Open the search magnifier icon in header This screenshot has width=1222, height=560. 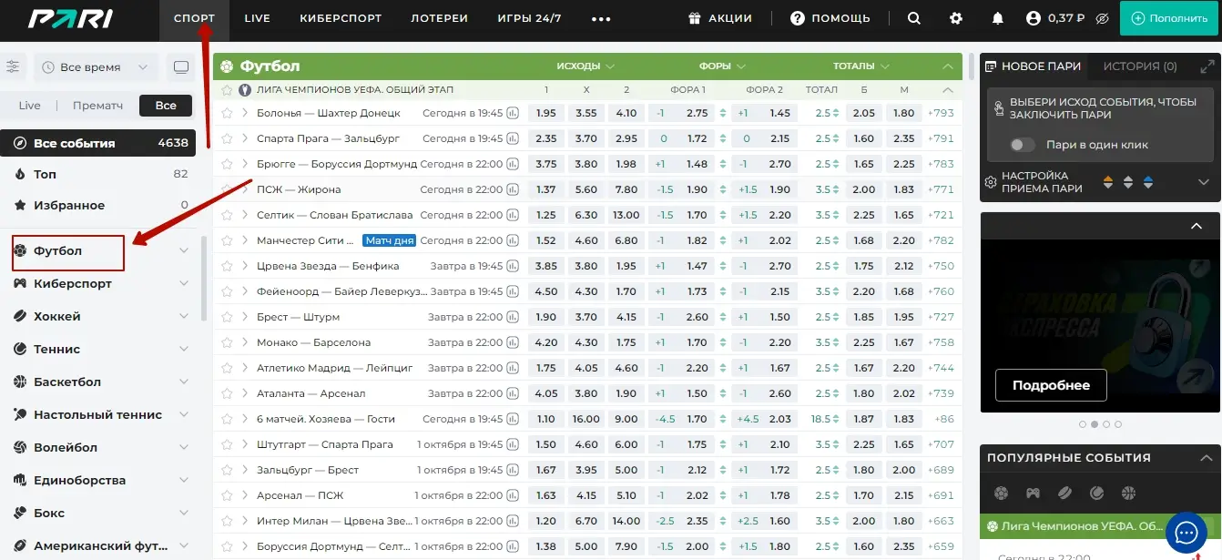(914, 18)
